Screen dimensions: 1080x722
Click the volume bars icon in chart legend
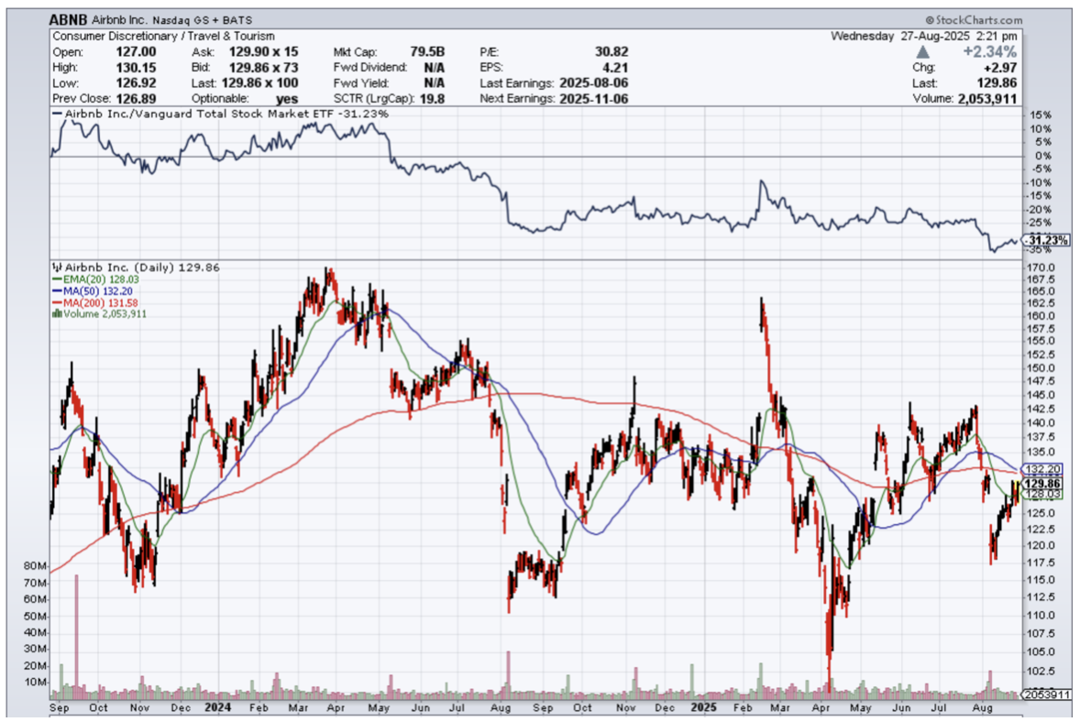coord(57,314)
